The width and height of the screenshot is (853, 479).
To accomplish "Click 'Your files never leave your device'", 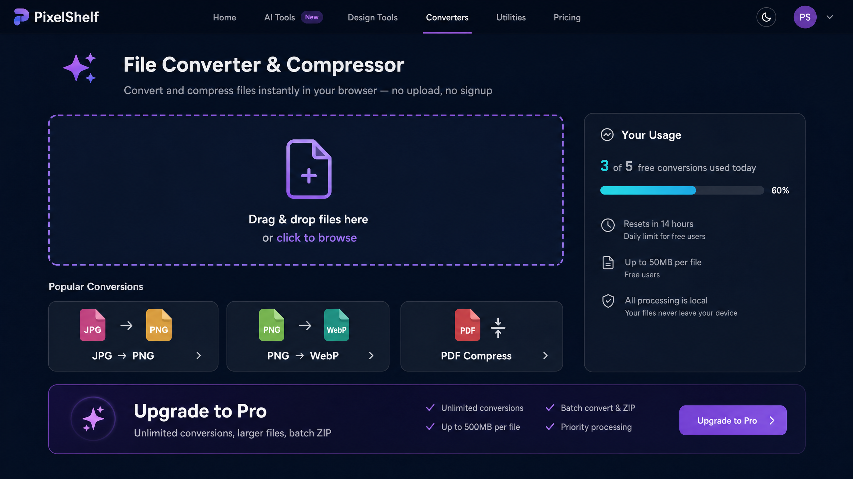I will [x=681, y=313].
